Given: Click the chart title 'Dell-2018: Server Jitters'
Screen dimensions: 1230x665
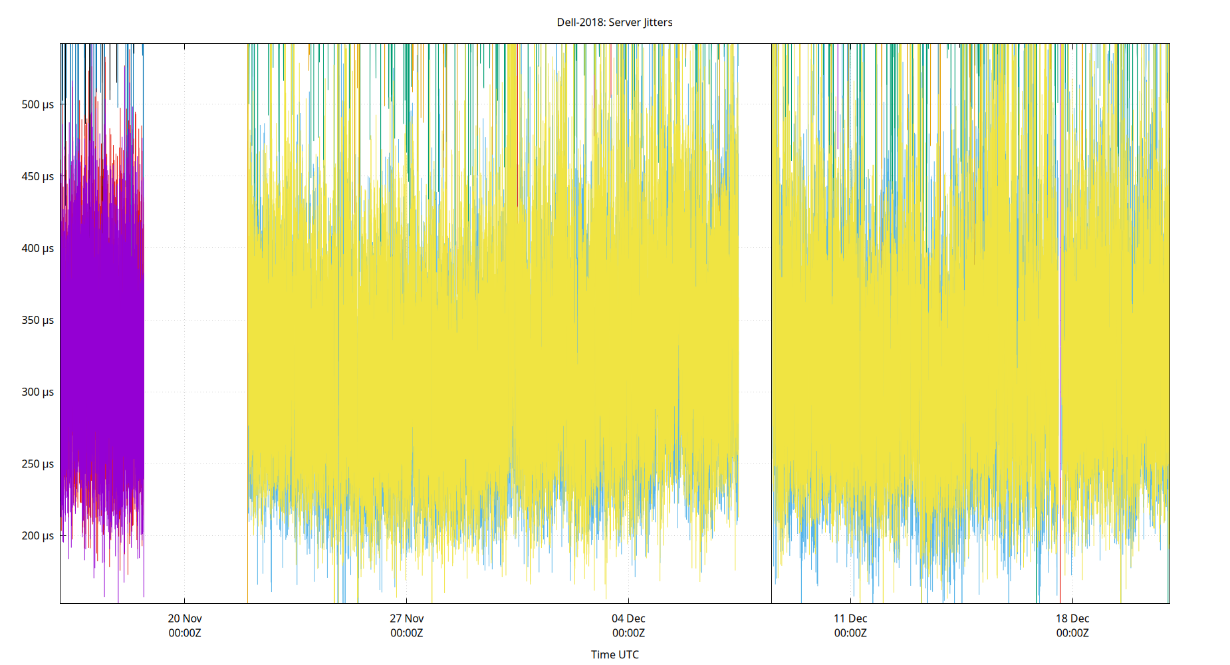Looking at the screenshot, I should [614, 22].
